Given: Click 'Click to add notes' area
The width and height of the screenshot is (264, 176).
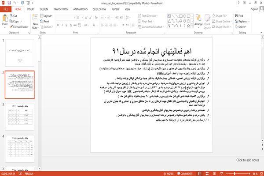Looking at the screenshot, I should coord(248,160).
